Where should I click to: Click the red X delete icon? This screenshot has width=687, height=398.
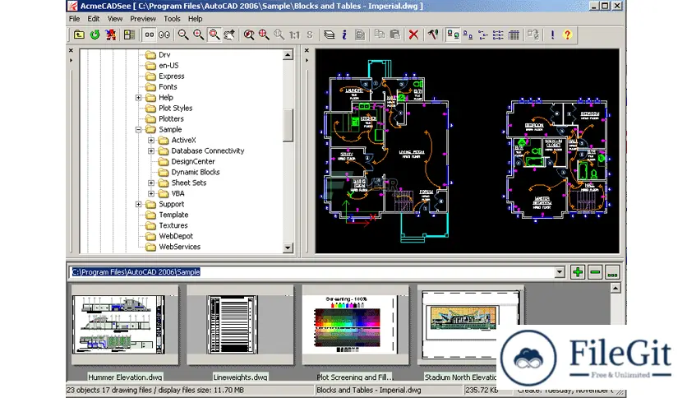pyautogui.click(x=413, y=35)
